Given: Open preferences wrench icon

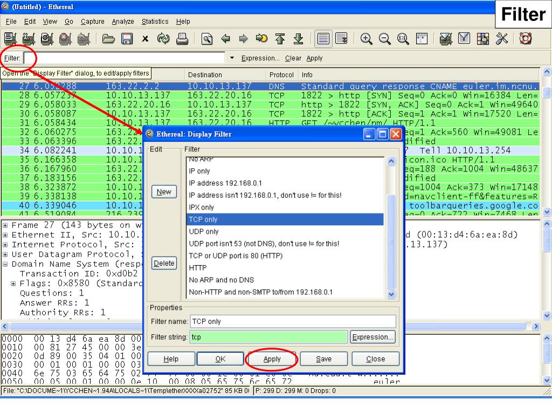Looking at the screenshot, I should (x=501, y=38).
